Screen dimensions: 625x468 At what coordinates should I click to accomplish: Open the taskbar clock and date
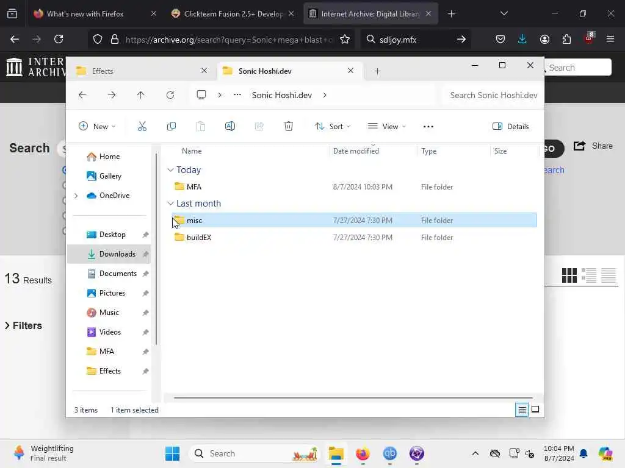559,453
